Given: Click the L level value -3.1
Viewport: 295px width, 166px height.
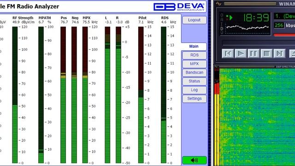Looking at the screenshot, I should coord(108,22).
